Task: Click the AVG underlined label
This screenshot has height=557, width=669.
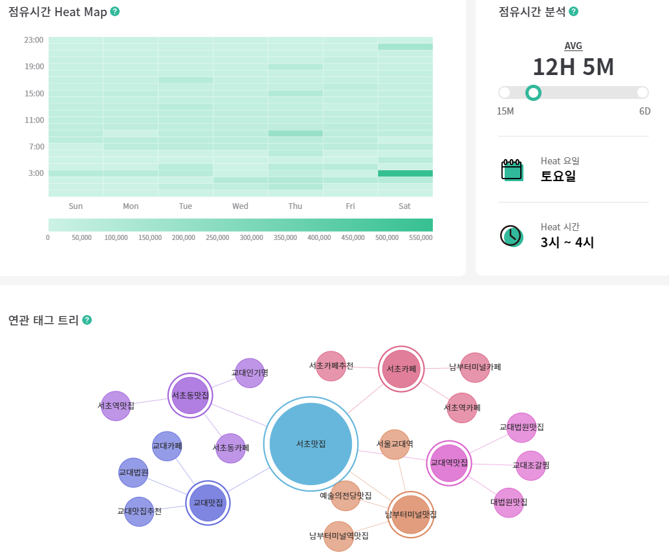Action: click(x=573, y=46)
